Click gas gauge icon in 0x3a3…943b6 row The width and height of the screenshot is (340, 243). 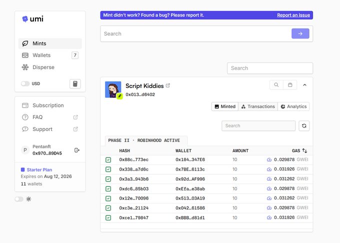pyautogui.click(x=269, y=179)
